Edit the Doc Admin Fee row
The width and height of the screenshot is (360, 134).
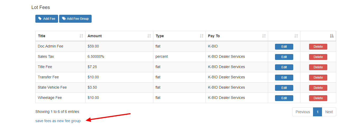(284, 47)
